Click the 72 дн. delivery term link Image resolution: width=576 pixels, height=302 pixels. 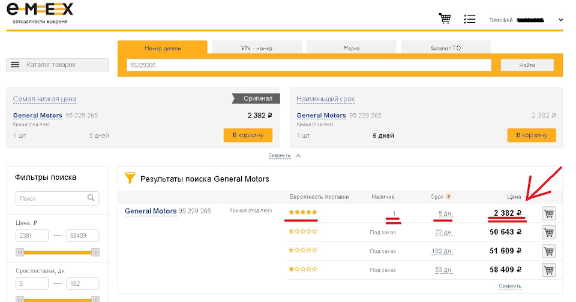pyautogui.click(x=443, y=232)
